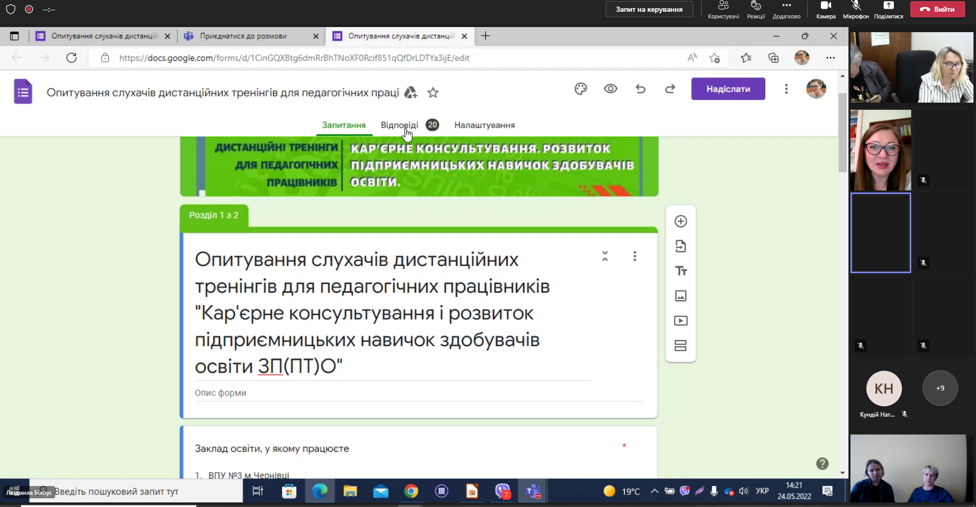Viewport: 976px width, 507px height.
Task: Open section options three-dot menu
Action: (x=635, y=256)
